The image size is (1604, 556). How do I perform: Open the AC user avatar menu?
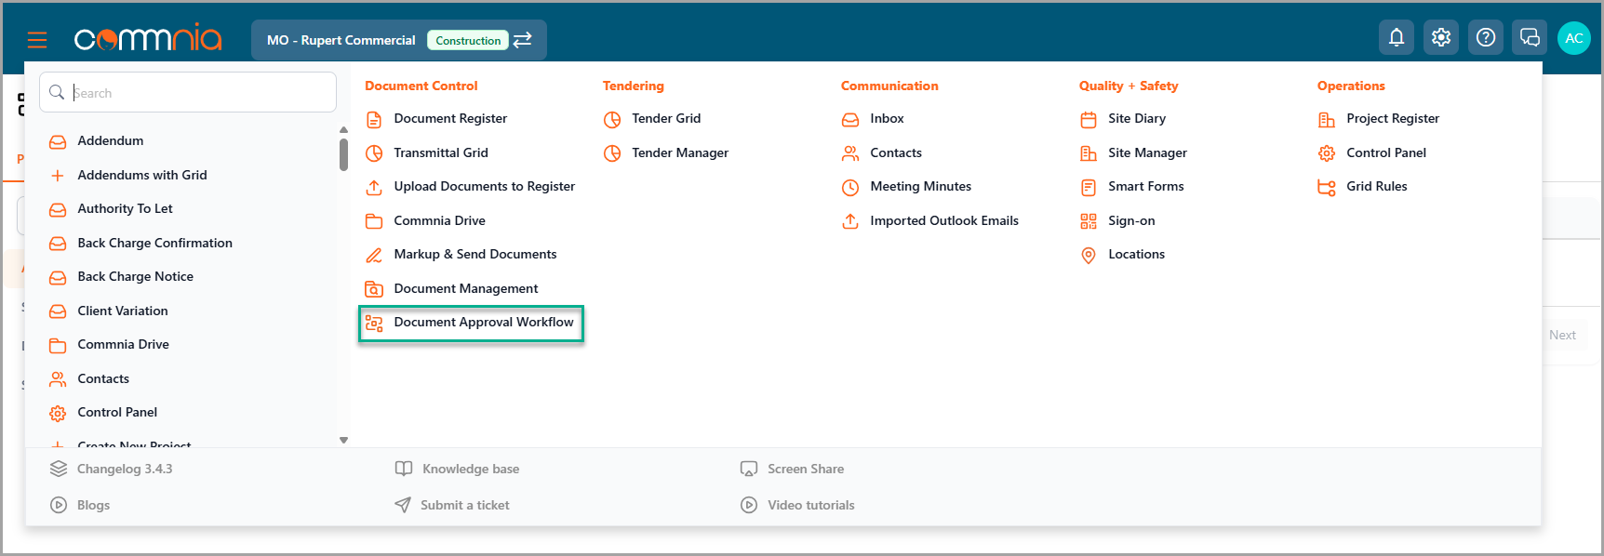(x=1574, y=38)
